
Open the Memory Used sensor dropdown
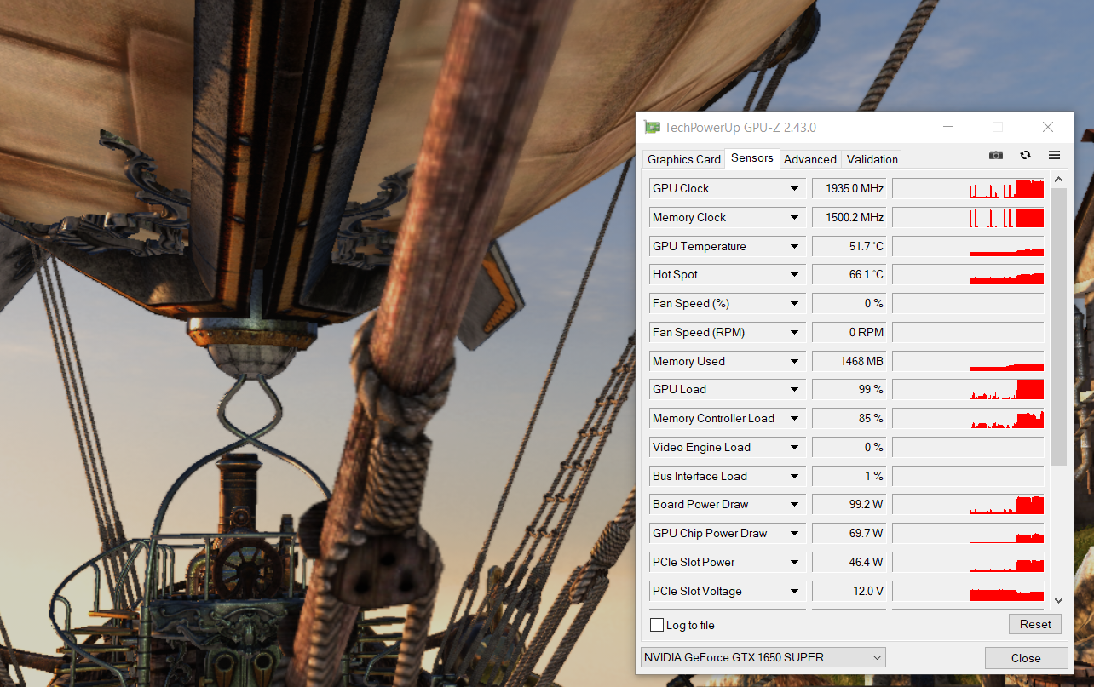(x=794, y=361)
